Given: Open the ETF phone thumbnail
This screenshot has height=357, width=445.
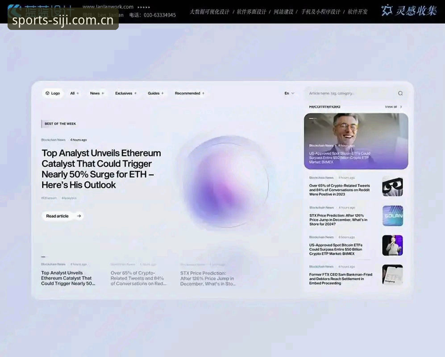Looking at the screenshot, I should point(392,275).
